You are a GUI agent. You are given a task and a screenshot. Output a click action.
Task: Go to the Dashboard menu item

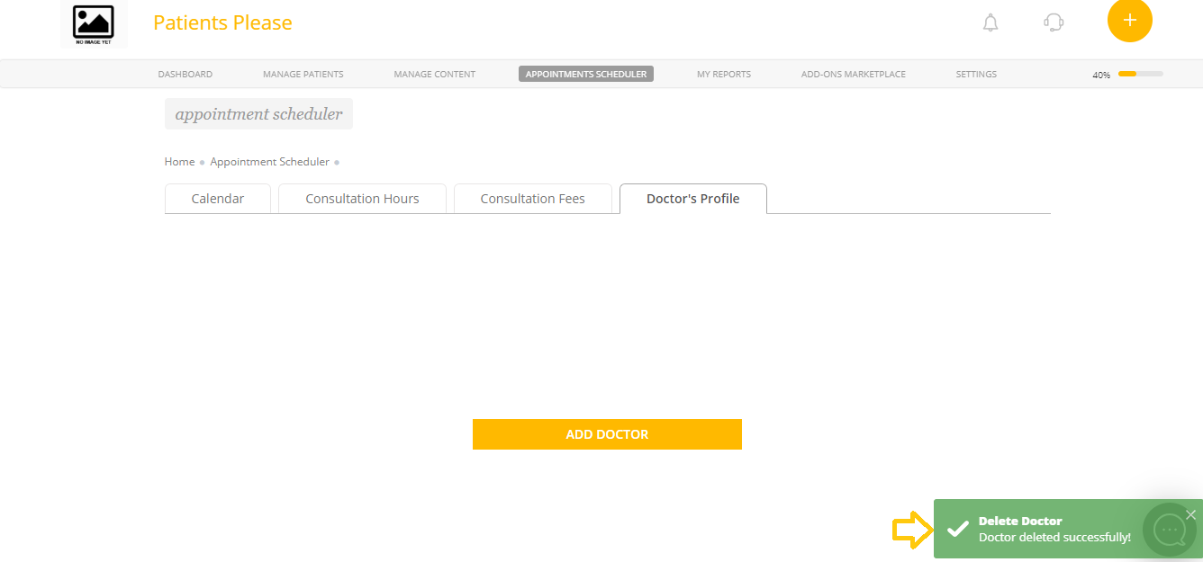[185, 74]
